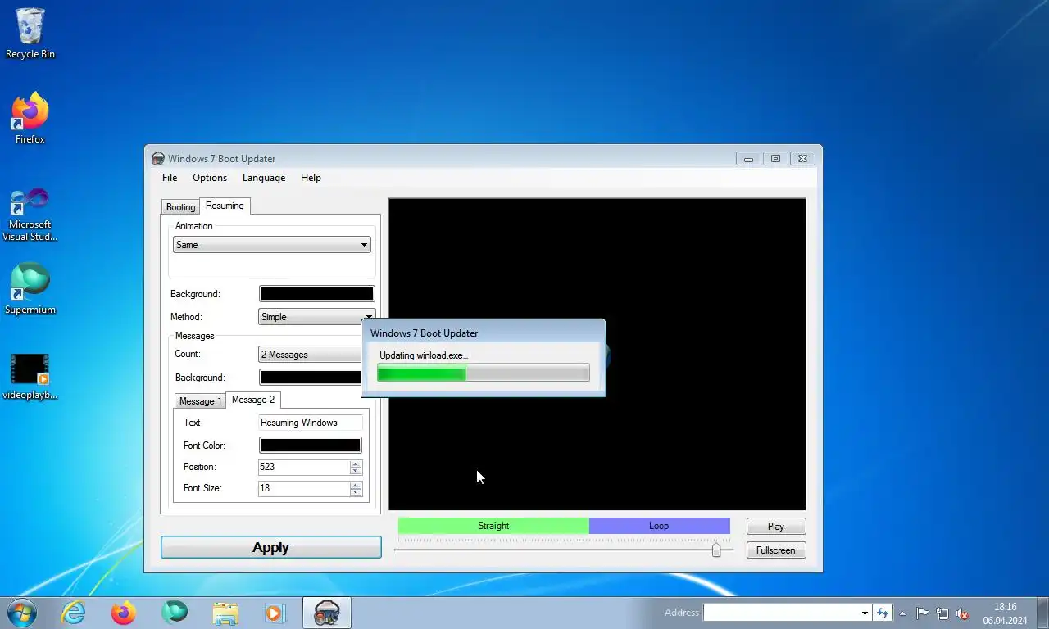
Task: Launch Firefox from desktop shortcut
Action: tap(30, 119)
